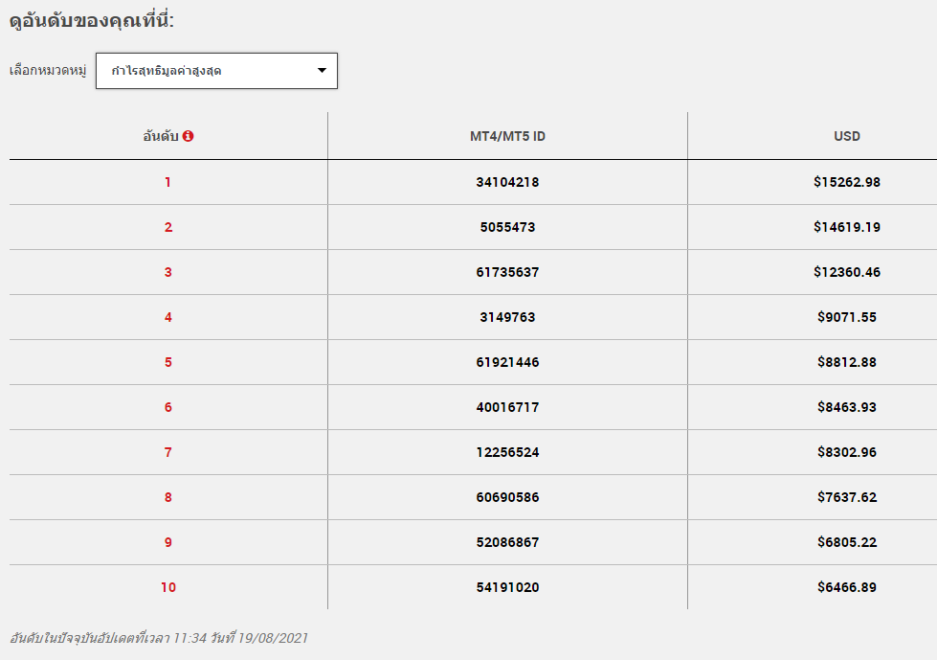Screen dimensions: 937x660
Task: Click the dropdown arrow in category selector
Action: [323, 71]
